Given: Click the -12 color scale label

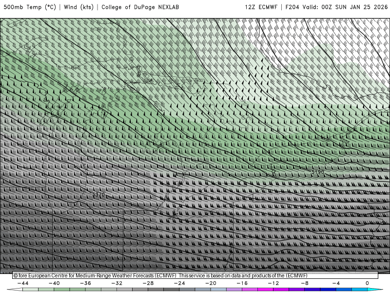Looking at the screenshot, I should click(x=273, y=283).
